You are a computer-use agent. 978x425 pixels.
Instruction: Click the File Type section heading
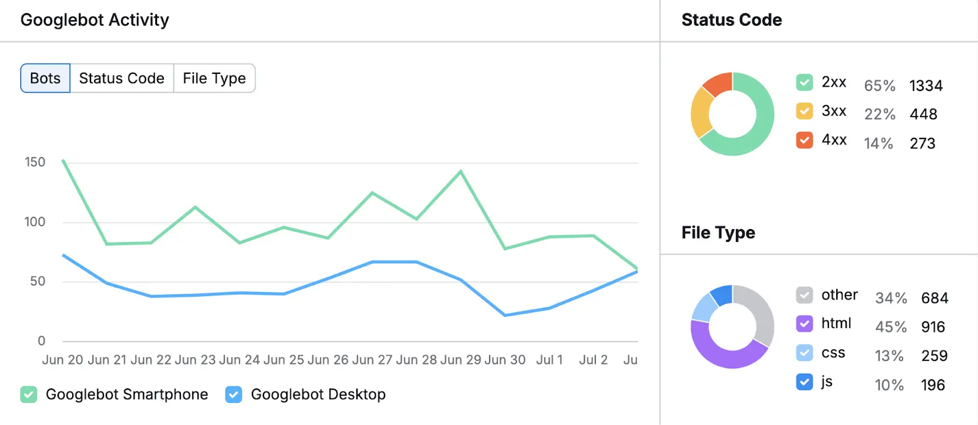[718, 233]
